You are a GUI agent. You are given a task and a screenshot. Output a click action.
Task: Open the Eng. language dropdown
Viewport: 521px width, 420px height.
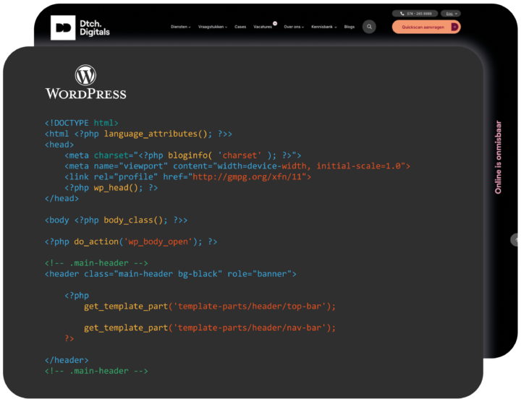pos(451,14)
